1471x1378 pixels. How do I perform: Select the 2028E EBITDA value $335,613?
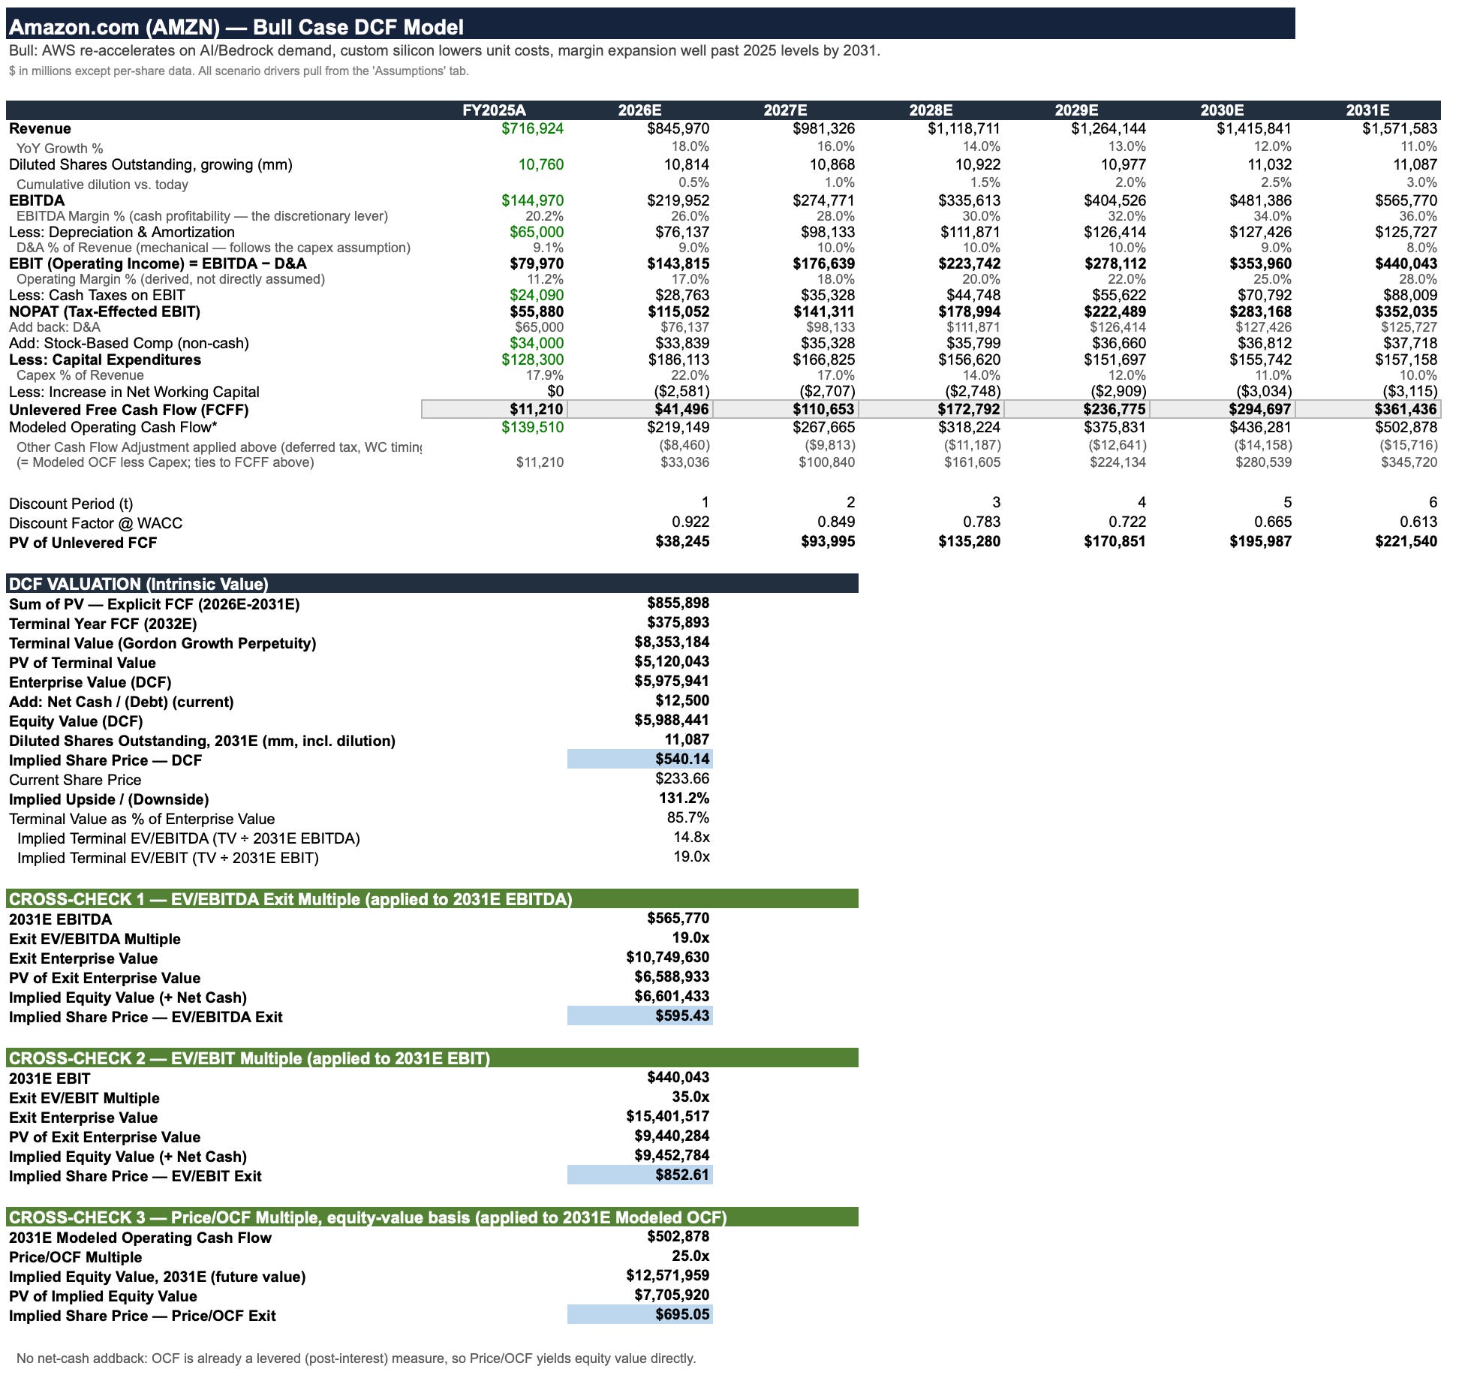(x=969, y=200)
